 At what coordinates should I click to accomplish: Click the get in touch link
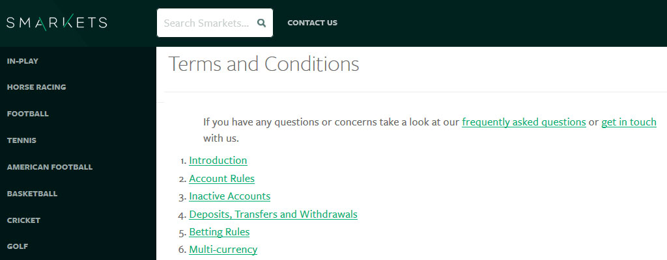629,122
